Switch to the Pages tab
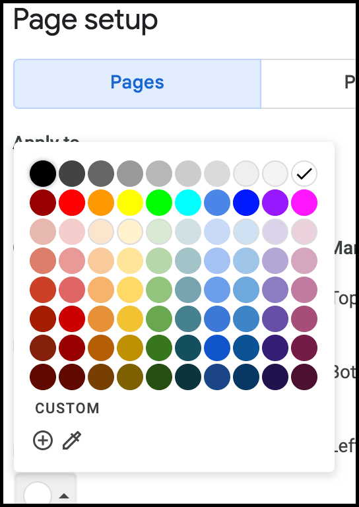 (x=137, y=83)
